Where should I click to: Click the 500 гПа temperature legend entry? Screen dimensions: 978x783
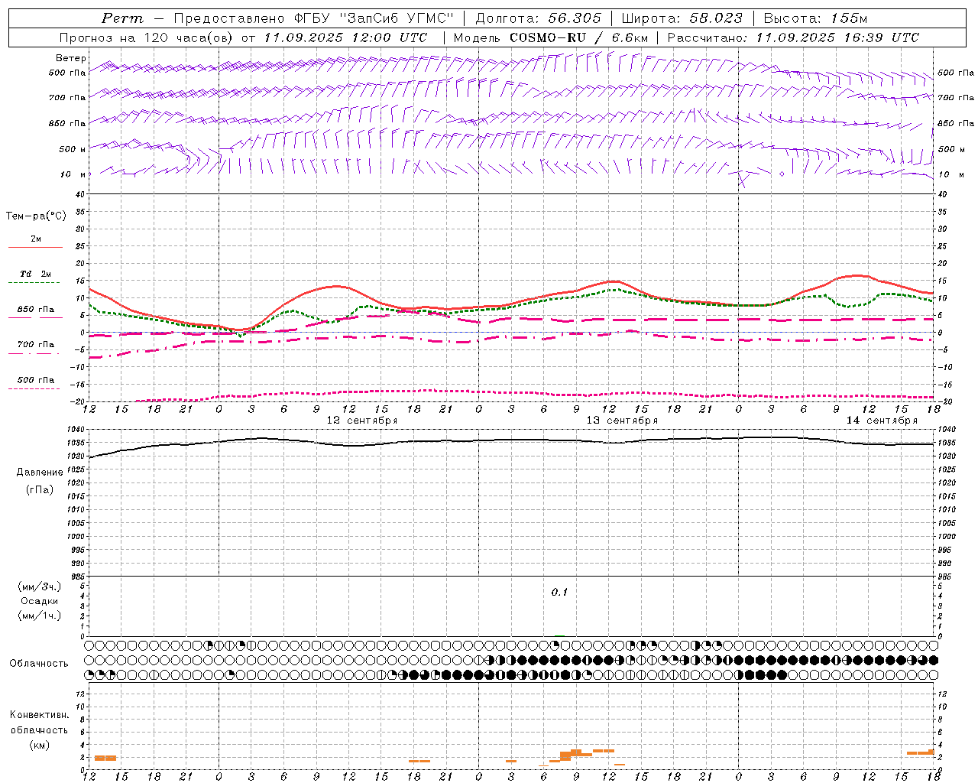[x=36, y=380]
